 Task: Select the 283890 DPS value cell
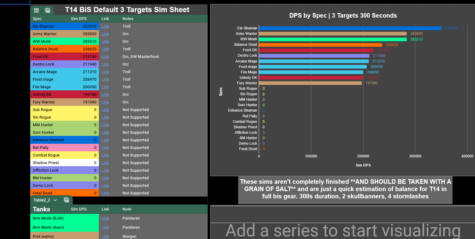pos(84,34)
